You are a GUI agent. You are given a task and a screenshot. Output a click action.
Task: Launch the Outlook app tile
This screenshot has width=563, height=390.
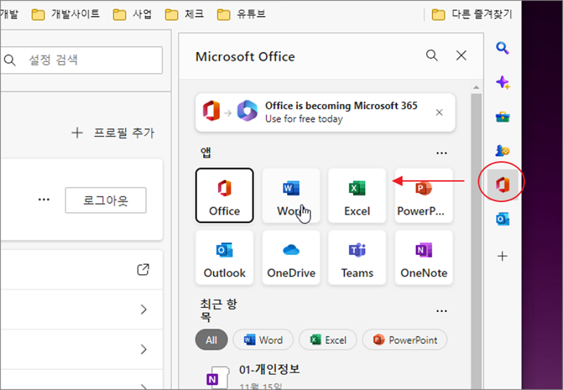tap(224, 258)
